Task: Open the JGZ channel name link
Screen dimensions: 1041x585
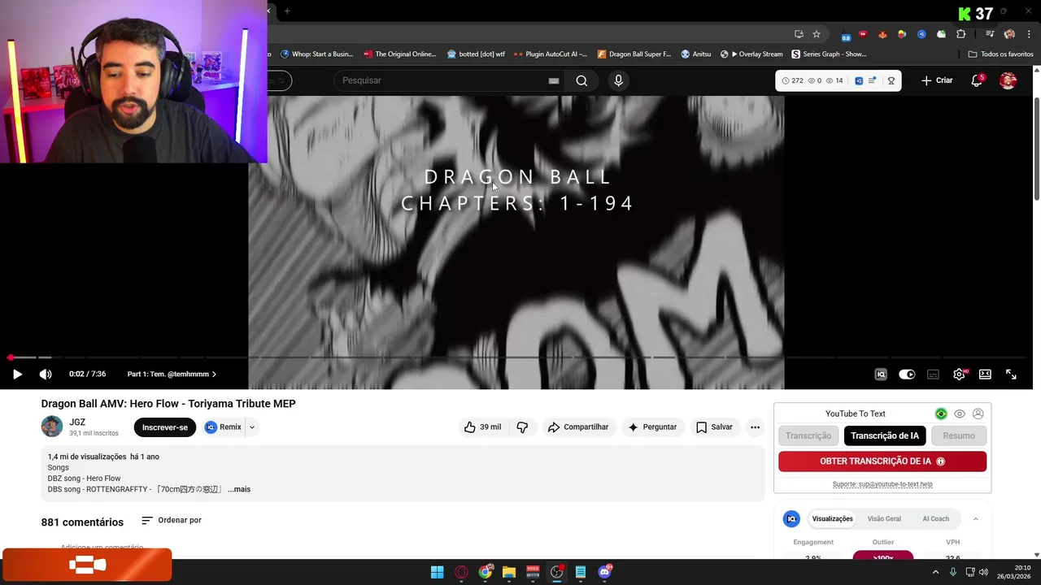Action: 77,422
